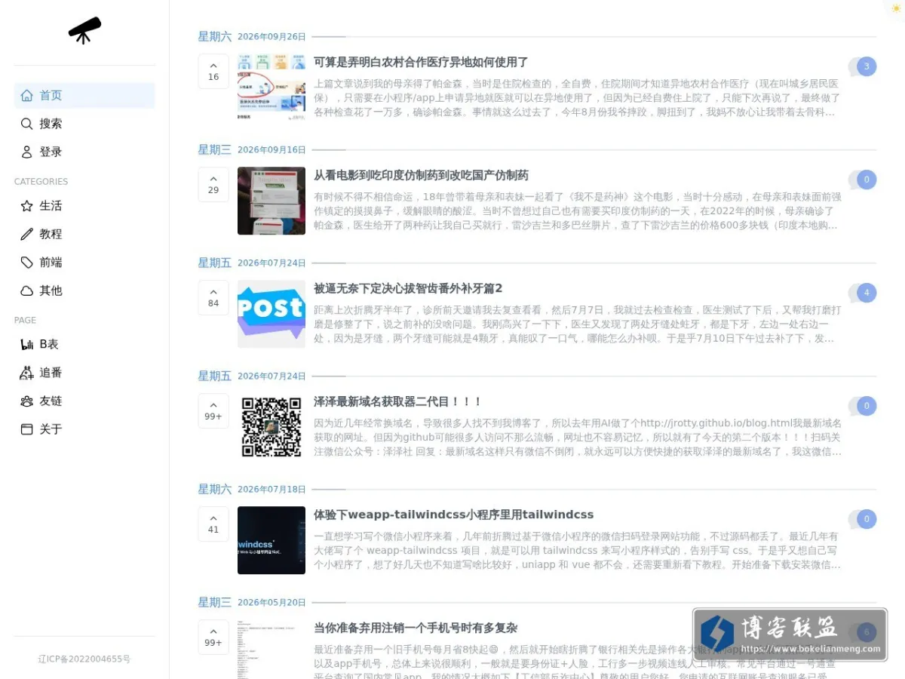Viewport: 905px width, 679px height.
Task: Click the dark thumbnail of tailwindcss post
Action: [x=271, y=540]
